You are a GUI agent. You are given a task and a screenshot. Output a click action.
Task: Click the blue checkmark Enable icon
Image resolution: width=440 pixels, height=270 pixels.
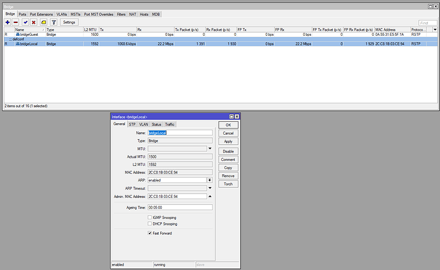(x=25, y=22)
